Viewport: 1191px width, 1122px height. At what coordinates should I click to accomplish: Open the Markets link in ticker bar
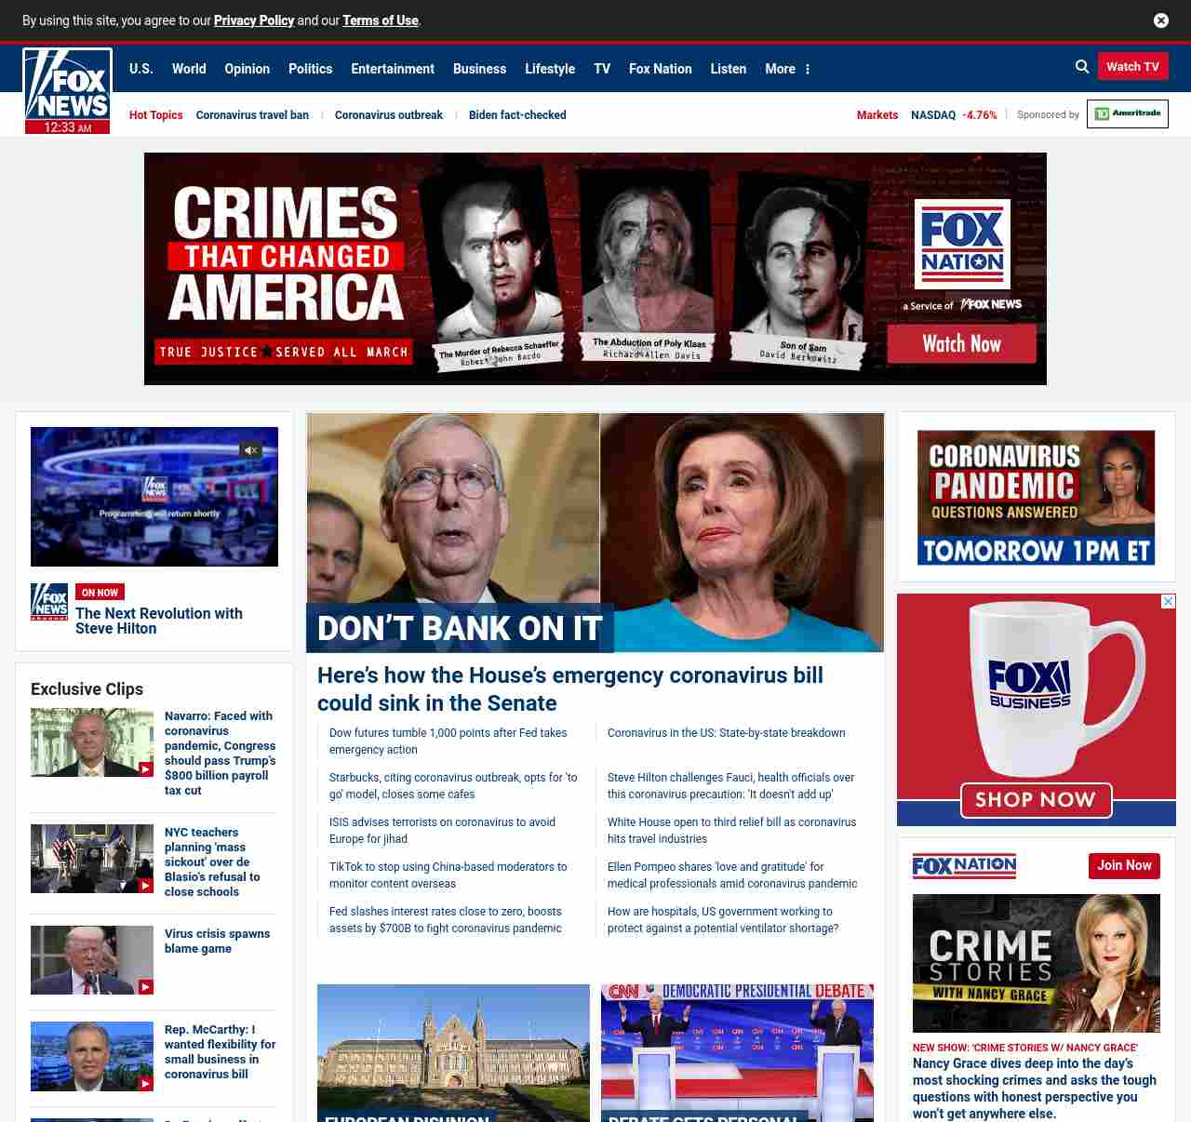(877, 115)
